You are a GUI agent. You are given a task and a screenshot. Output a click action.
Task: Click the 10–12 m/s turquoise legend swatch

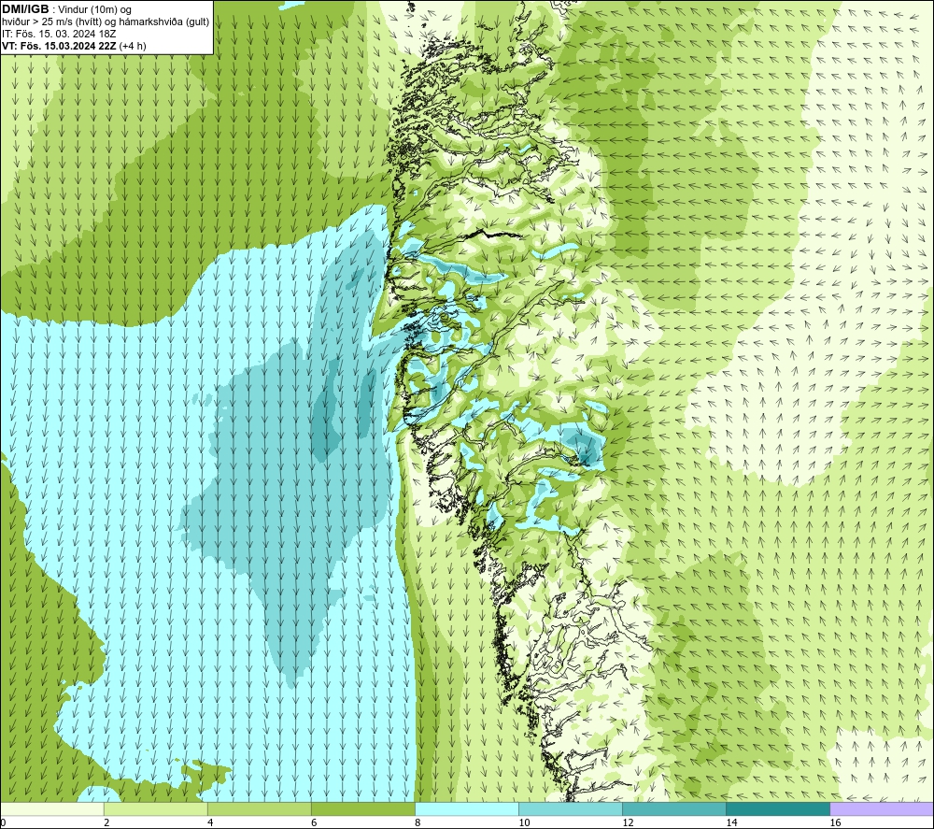pyautogui.click(x=571, y=808)
